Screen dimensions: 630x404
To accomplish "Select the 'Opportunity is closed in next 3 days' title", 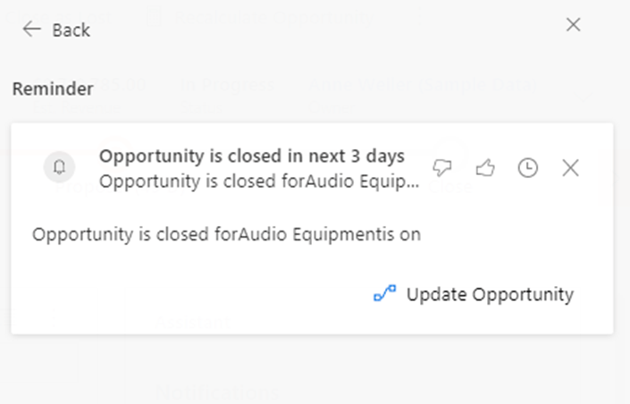I will coord(252,156).
